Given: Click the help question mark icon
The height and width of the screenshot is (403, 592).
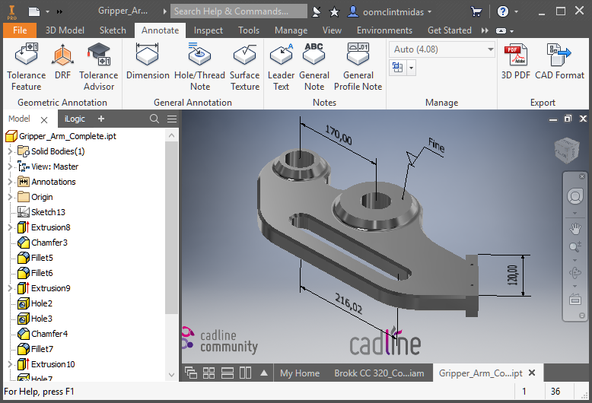Looking at the screenshot, I should pos(502,11).
